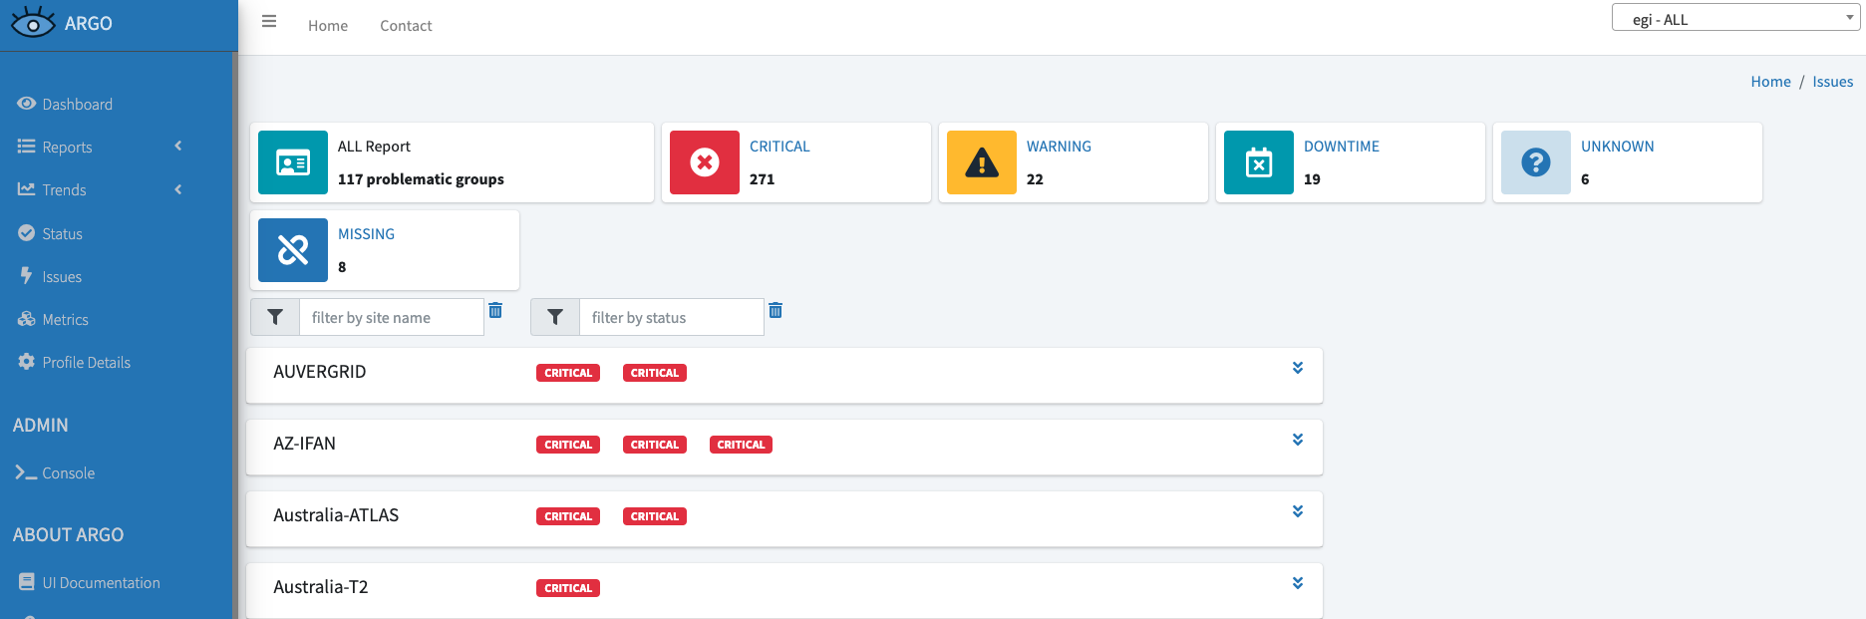Clear site name filter with trash icon
The image size is (1866, 619).
(495, 311)
